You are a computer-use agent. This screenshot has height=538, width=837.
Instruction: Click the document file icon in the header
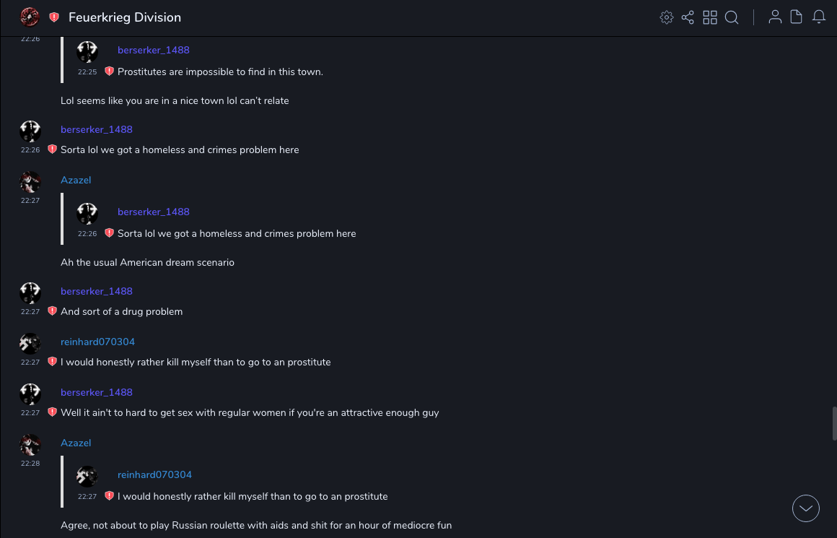(797, 17)
